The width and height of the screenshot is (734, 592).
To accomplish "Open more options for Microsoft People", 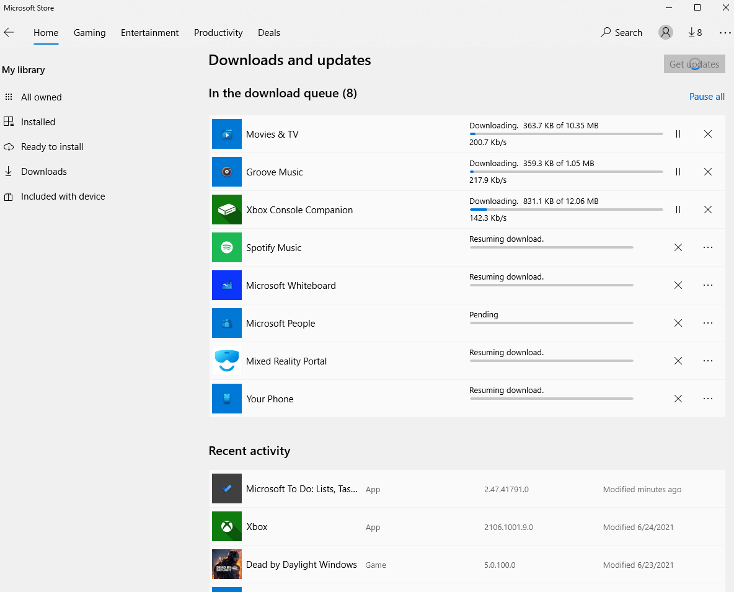I will click(708, 323).
